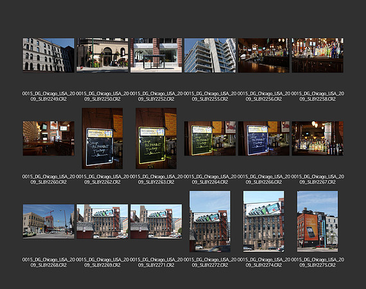Click filename label ending 5L8Y2267.CR2
The height and width of the screenshot is (289, 366).
318,179
